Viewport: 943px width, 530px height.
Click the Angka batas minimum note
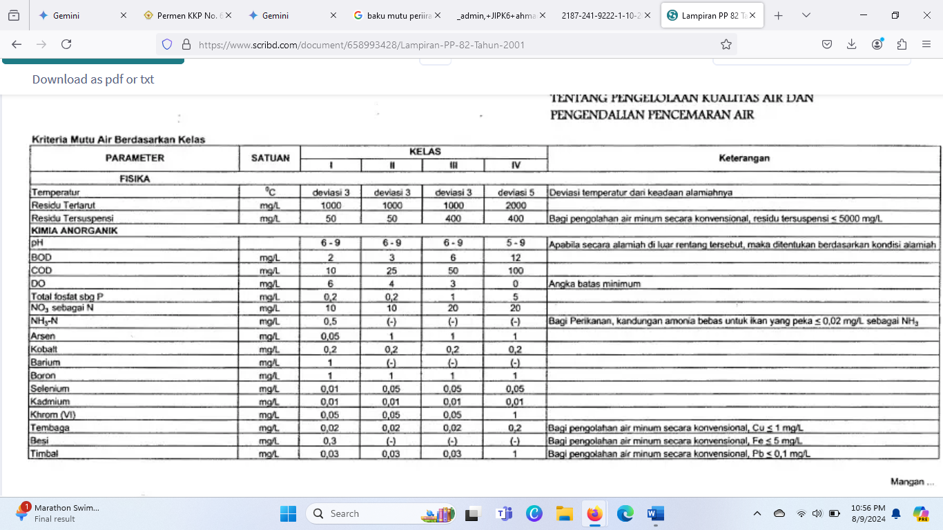pyautogui.click(x=594, y=284)
